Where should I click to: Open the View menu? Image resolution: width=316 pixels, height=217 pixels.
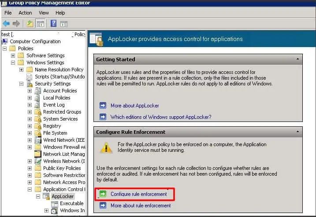click(44, 13)
